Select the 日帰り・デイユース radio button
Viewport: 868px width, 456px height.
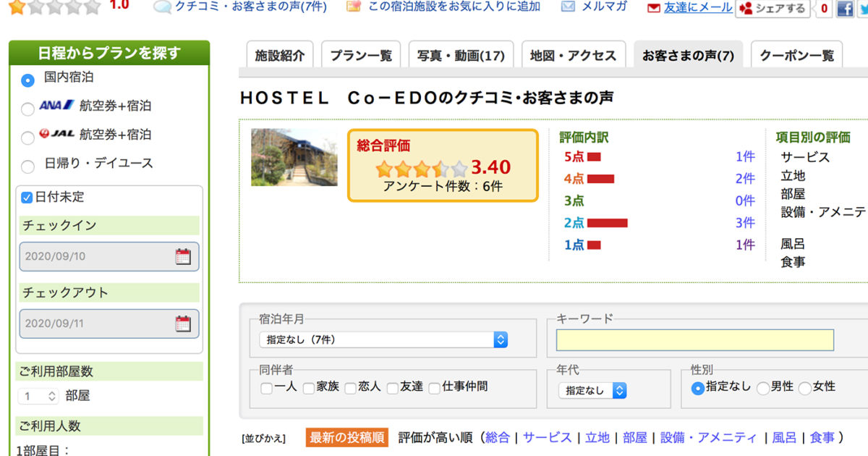coord(28,166)
